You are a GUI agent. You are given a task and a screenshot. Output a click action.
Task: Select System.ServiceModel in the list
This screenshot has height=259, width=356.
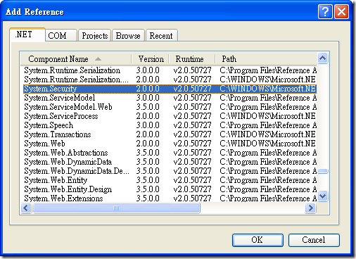(170, 98)
